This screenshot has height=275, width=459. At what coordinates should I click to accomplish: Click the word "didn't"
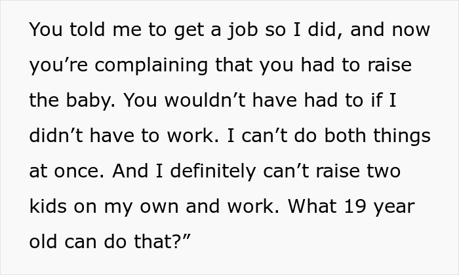click(x=56, y=136)
